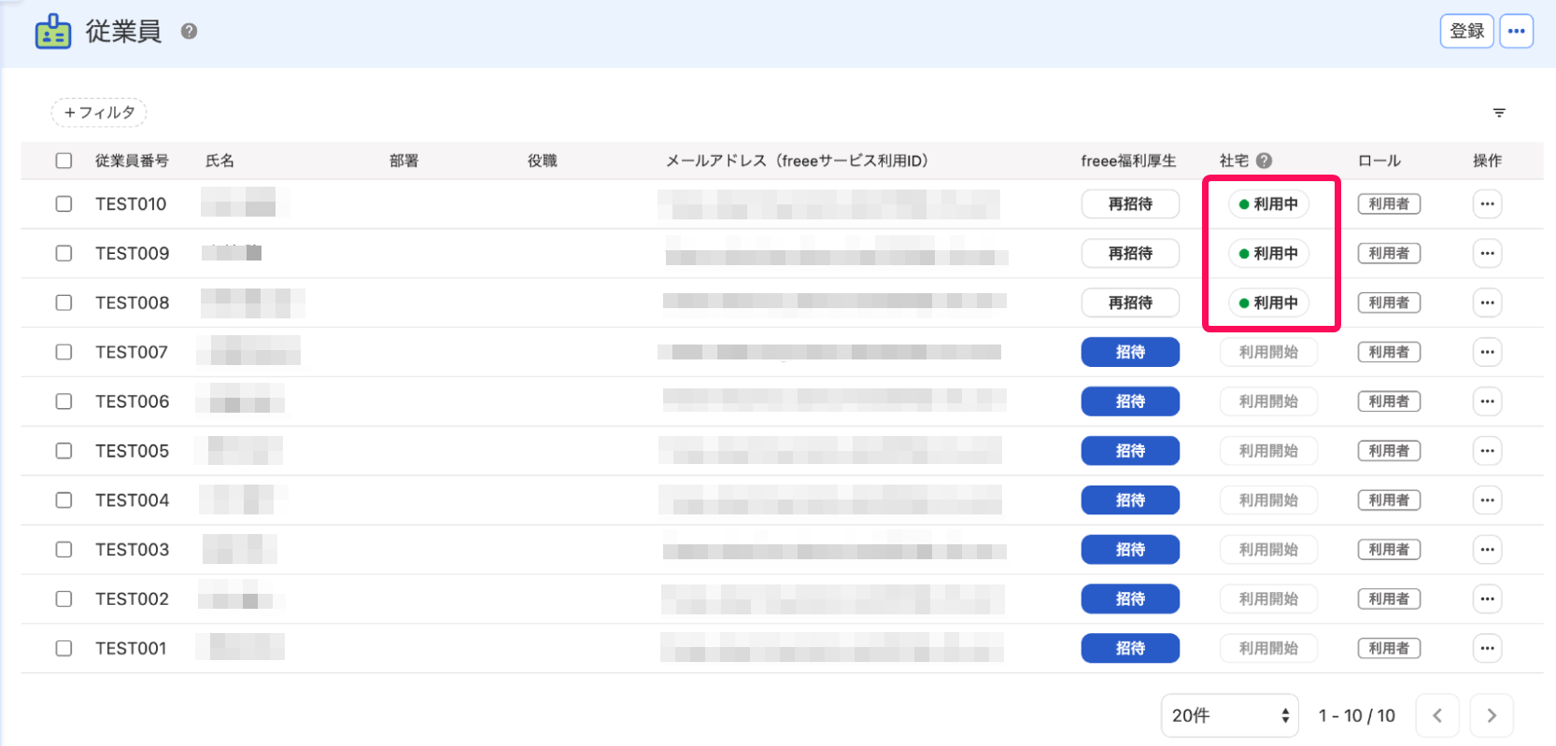Open row actions menu for TEST003
The height and width of the screenshot is (746, 1556).
pos(1488,550)
